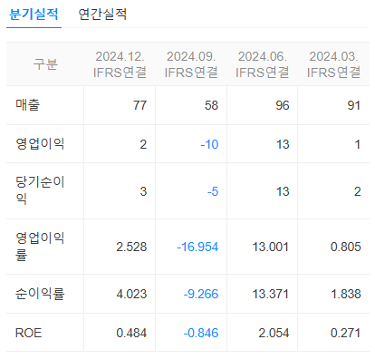Click the 순이익률 value -9.266
The width and height of the screenshot is (375, 359).
click(201, 294)
